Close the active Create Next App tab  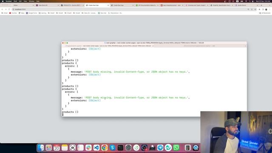point(108,6)
